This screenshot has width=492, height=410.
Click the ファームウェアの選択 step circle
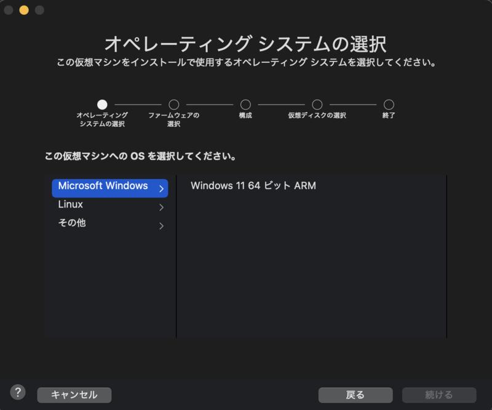coord(174,104)
